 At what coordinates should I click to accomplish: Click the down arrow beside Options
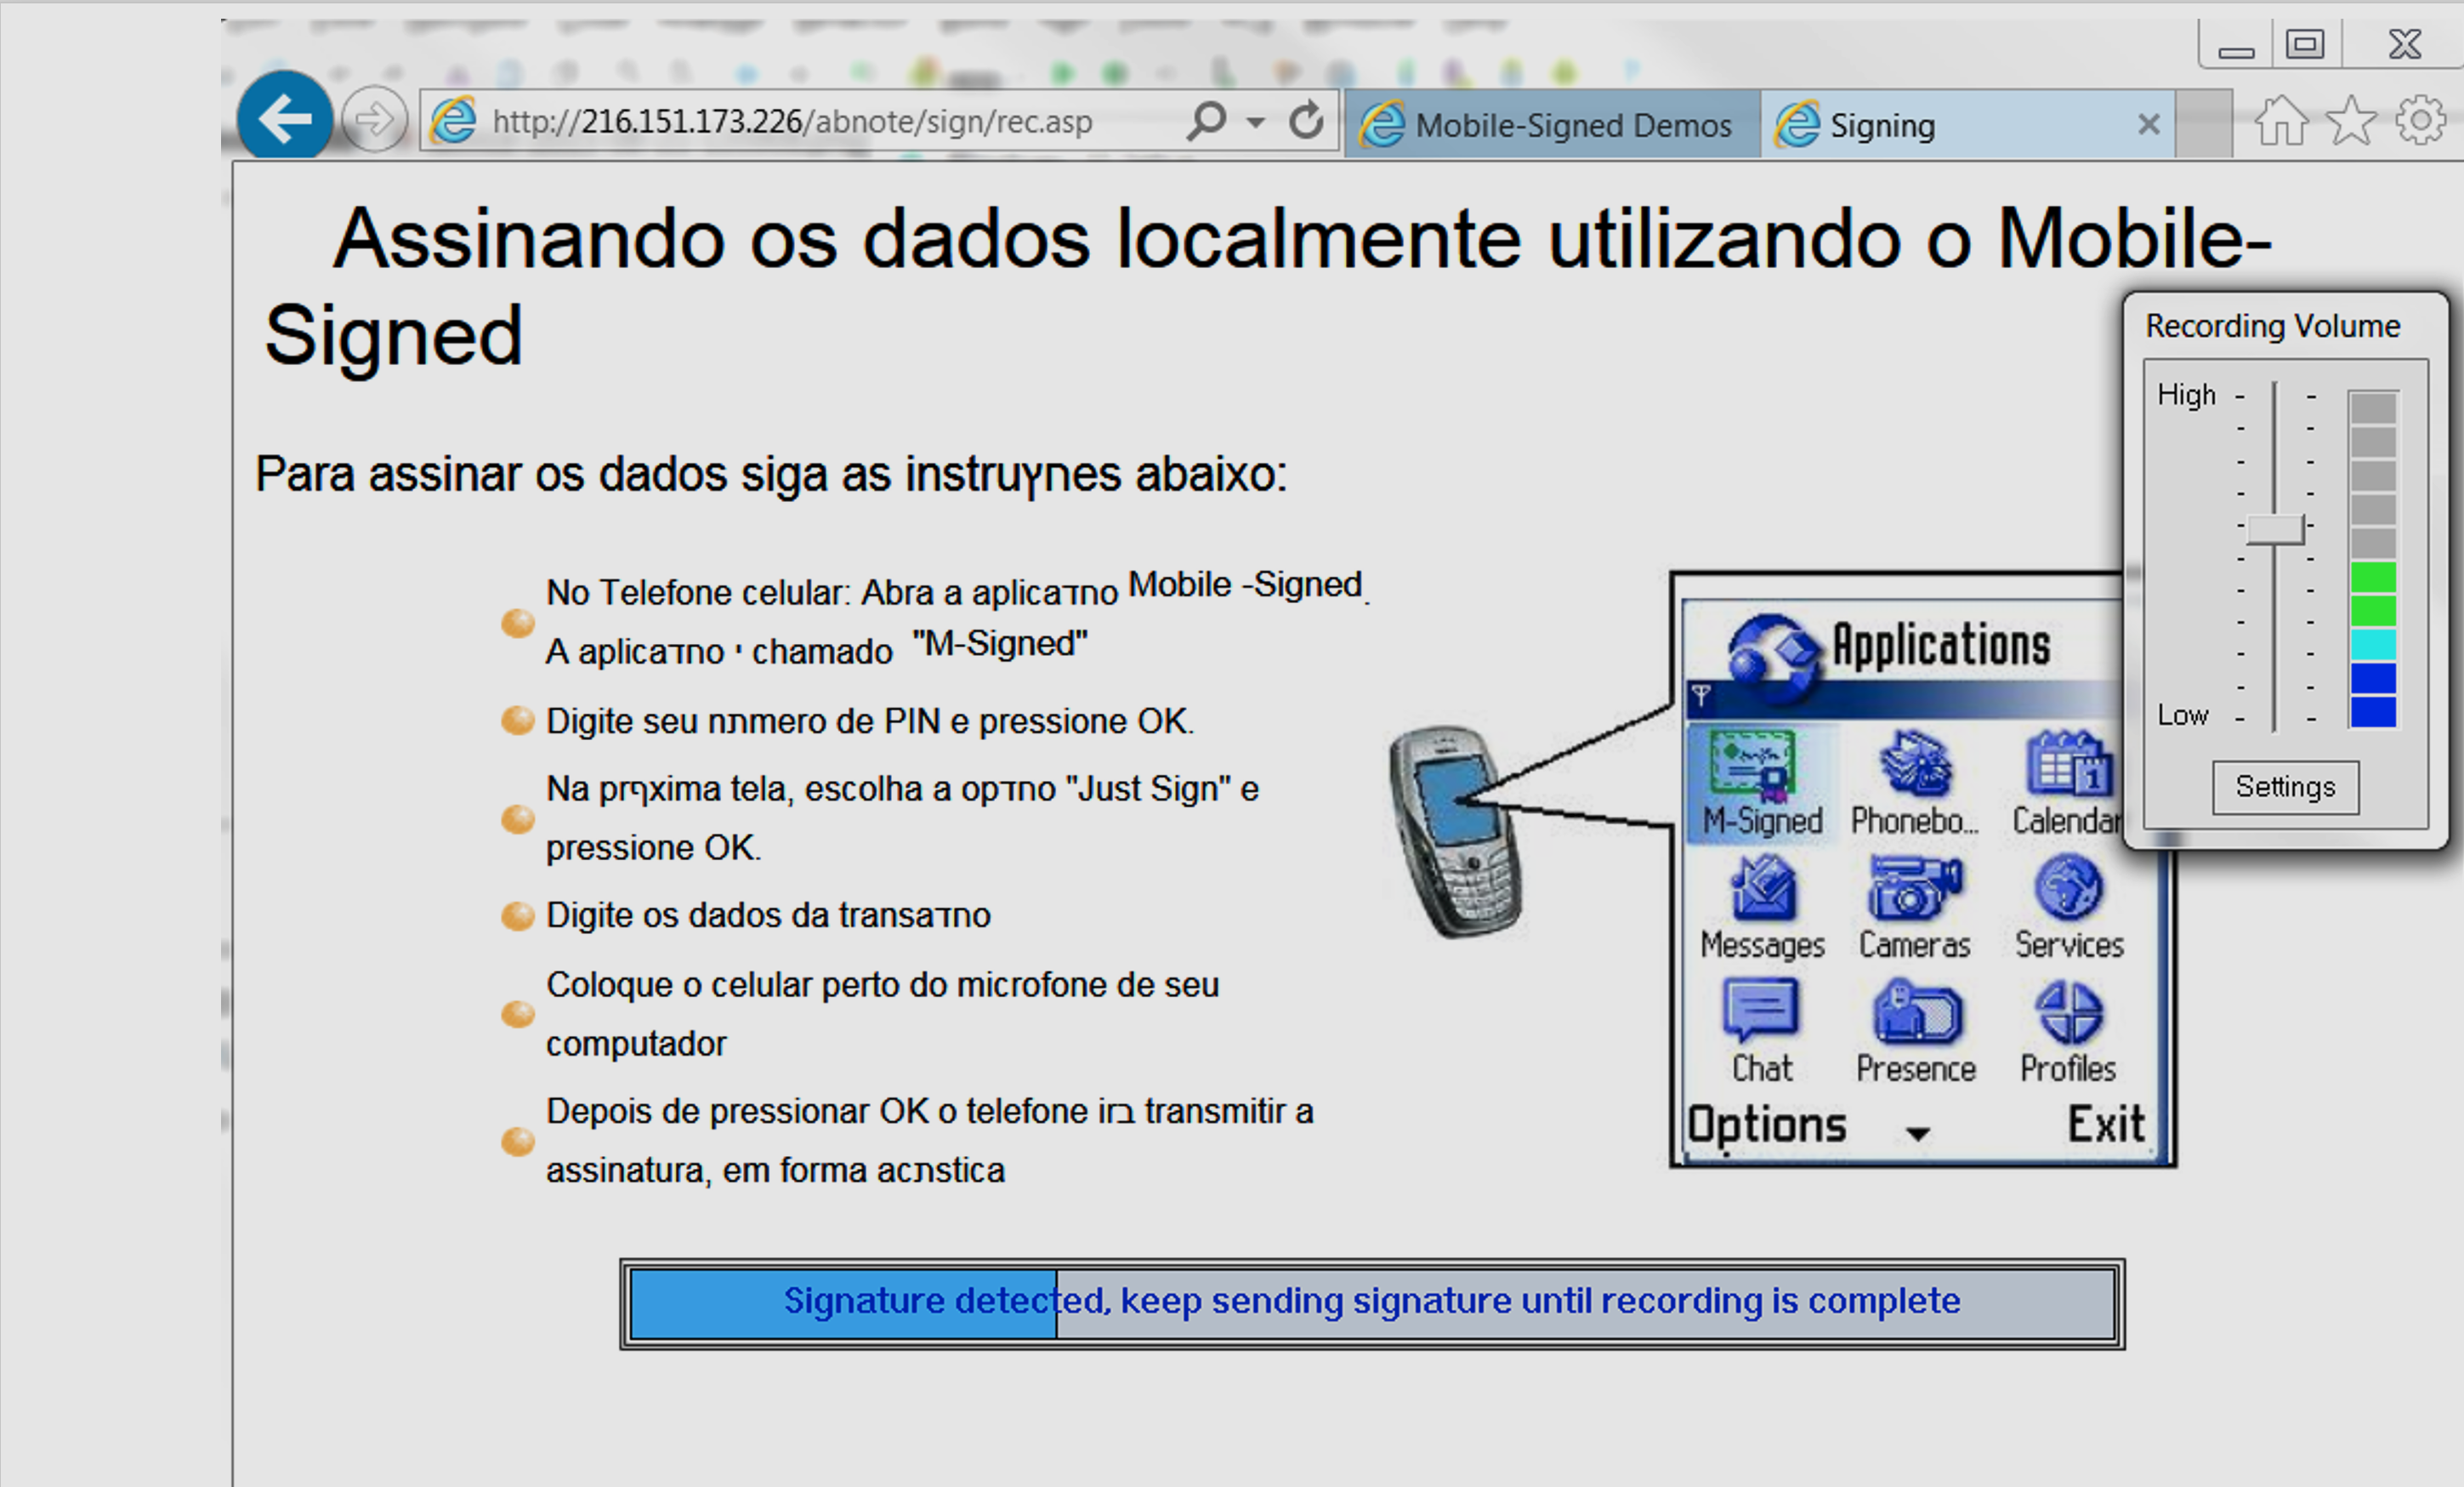[1917, 1133]
